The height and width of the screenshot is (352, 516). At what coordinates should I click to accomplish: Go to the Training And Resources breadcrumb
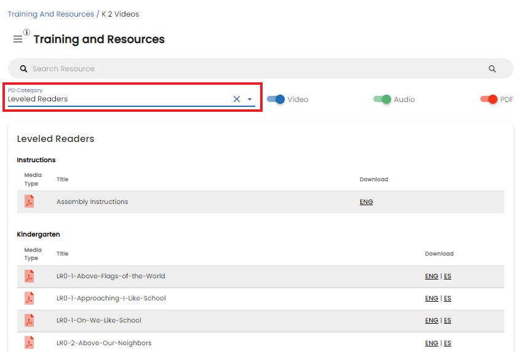[51, 14]
